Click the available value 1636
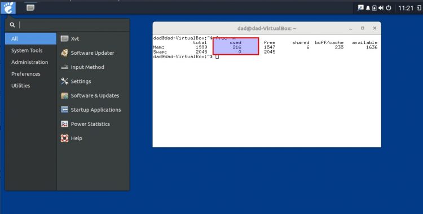 click(372, 47)
